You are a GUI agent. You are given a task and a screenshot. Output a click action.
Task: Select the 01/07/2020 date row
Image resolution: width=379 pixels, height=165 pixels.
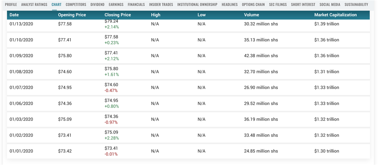pos(21,87)
